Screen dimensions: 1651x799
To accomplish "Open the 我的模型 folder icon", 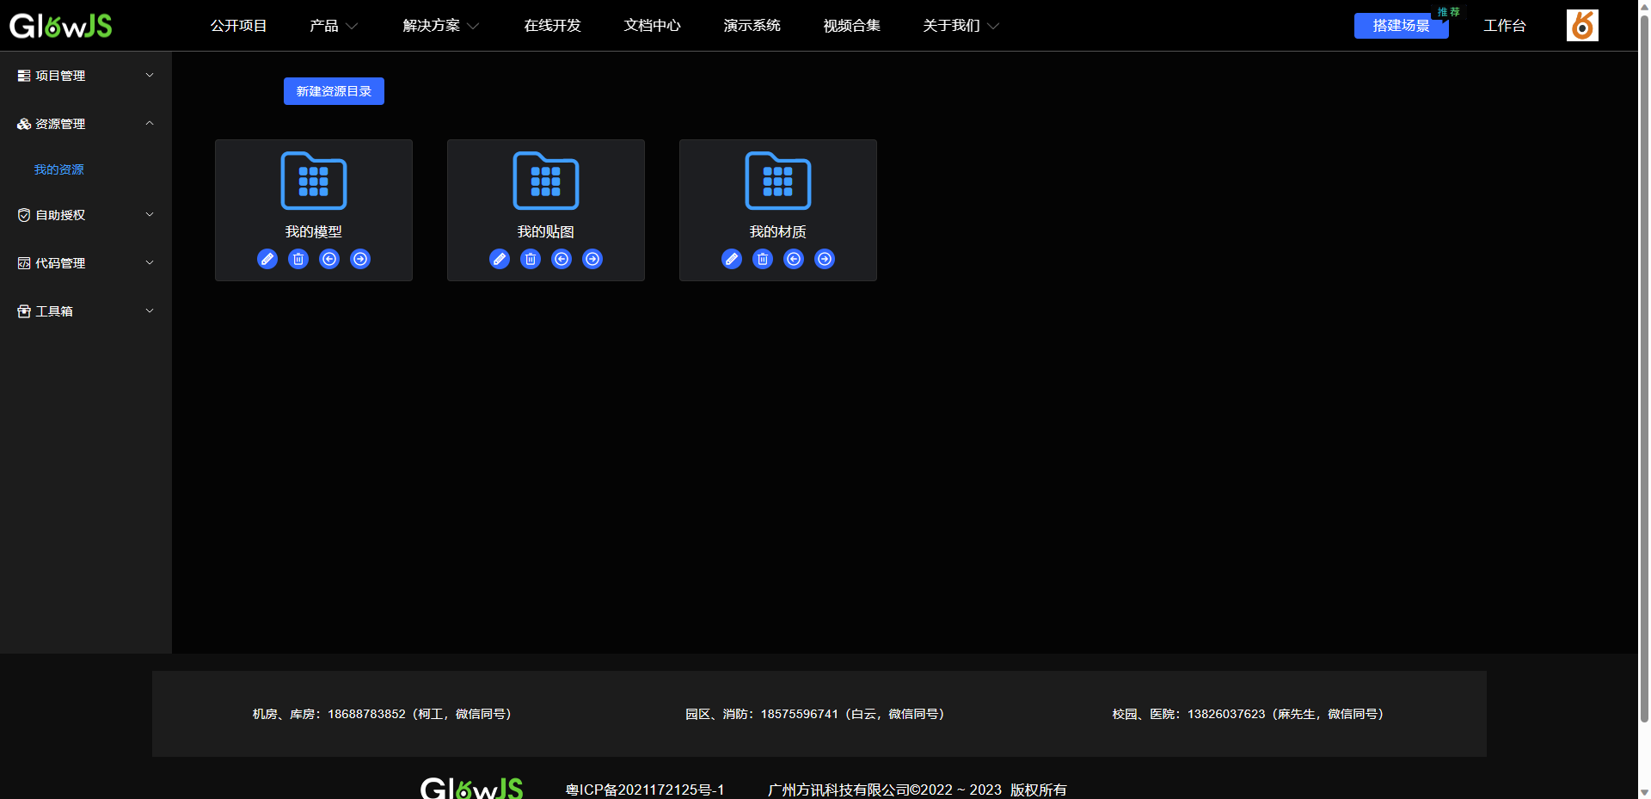I will coord(314,181).
